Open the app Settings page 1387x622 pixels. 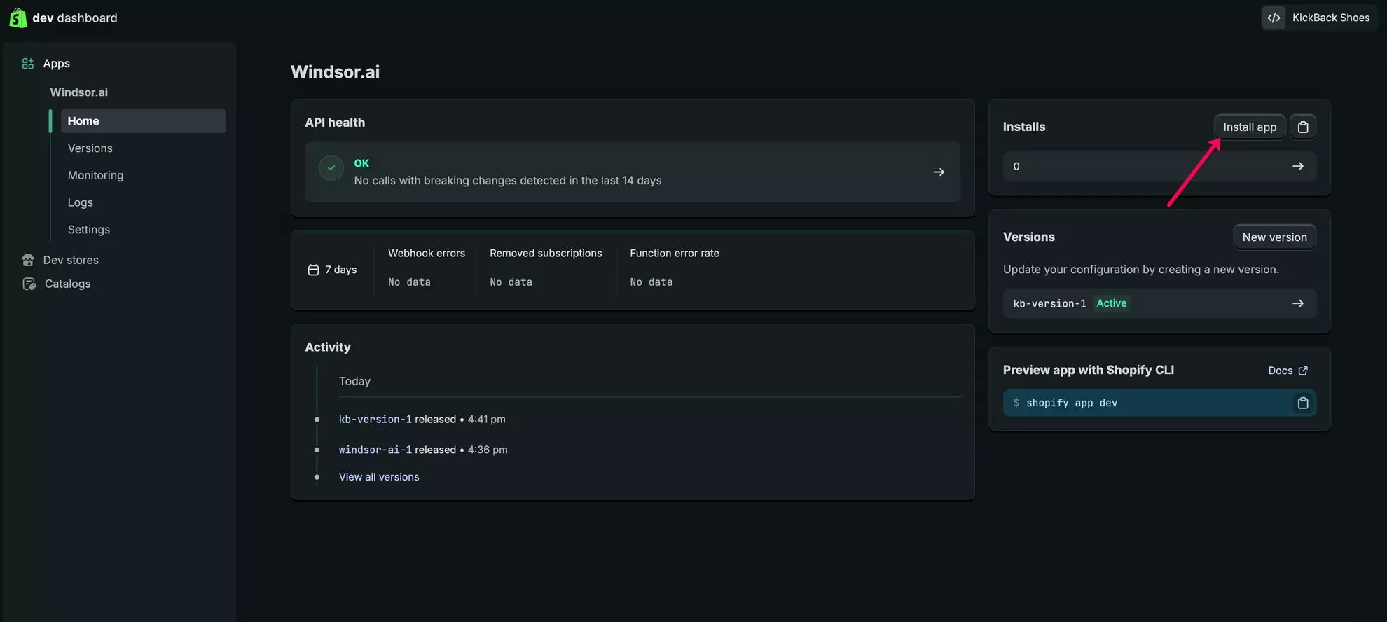click(88, 230)
